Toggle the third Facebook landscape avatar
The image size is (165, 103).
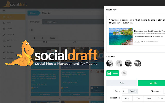tap(128, 63)
